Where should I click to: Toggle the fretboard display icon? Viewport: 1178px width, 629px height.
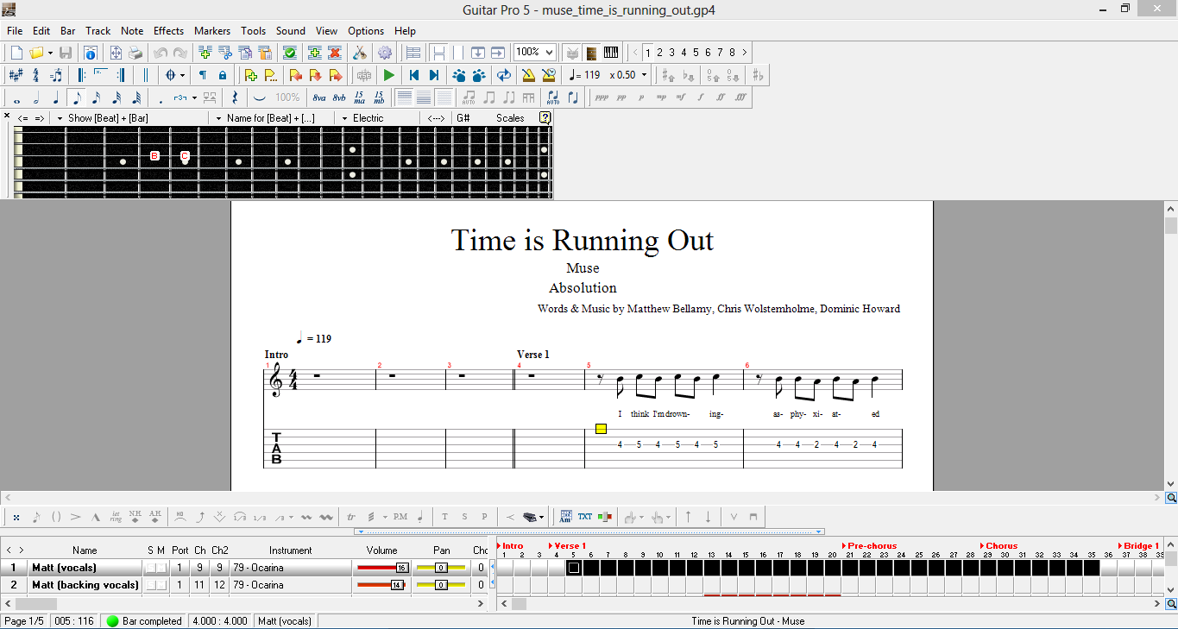point(591,53)
